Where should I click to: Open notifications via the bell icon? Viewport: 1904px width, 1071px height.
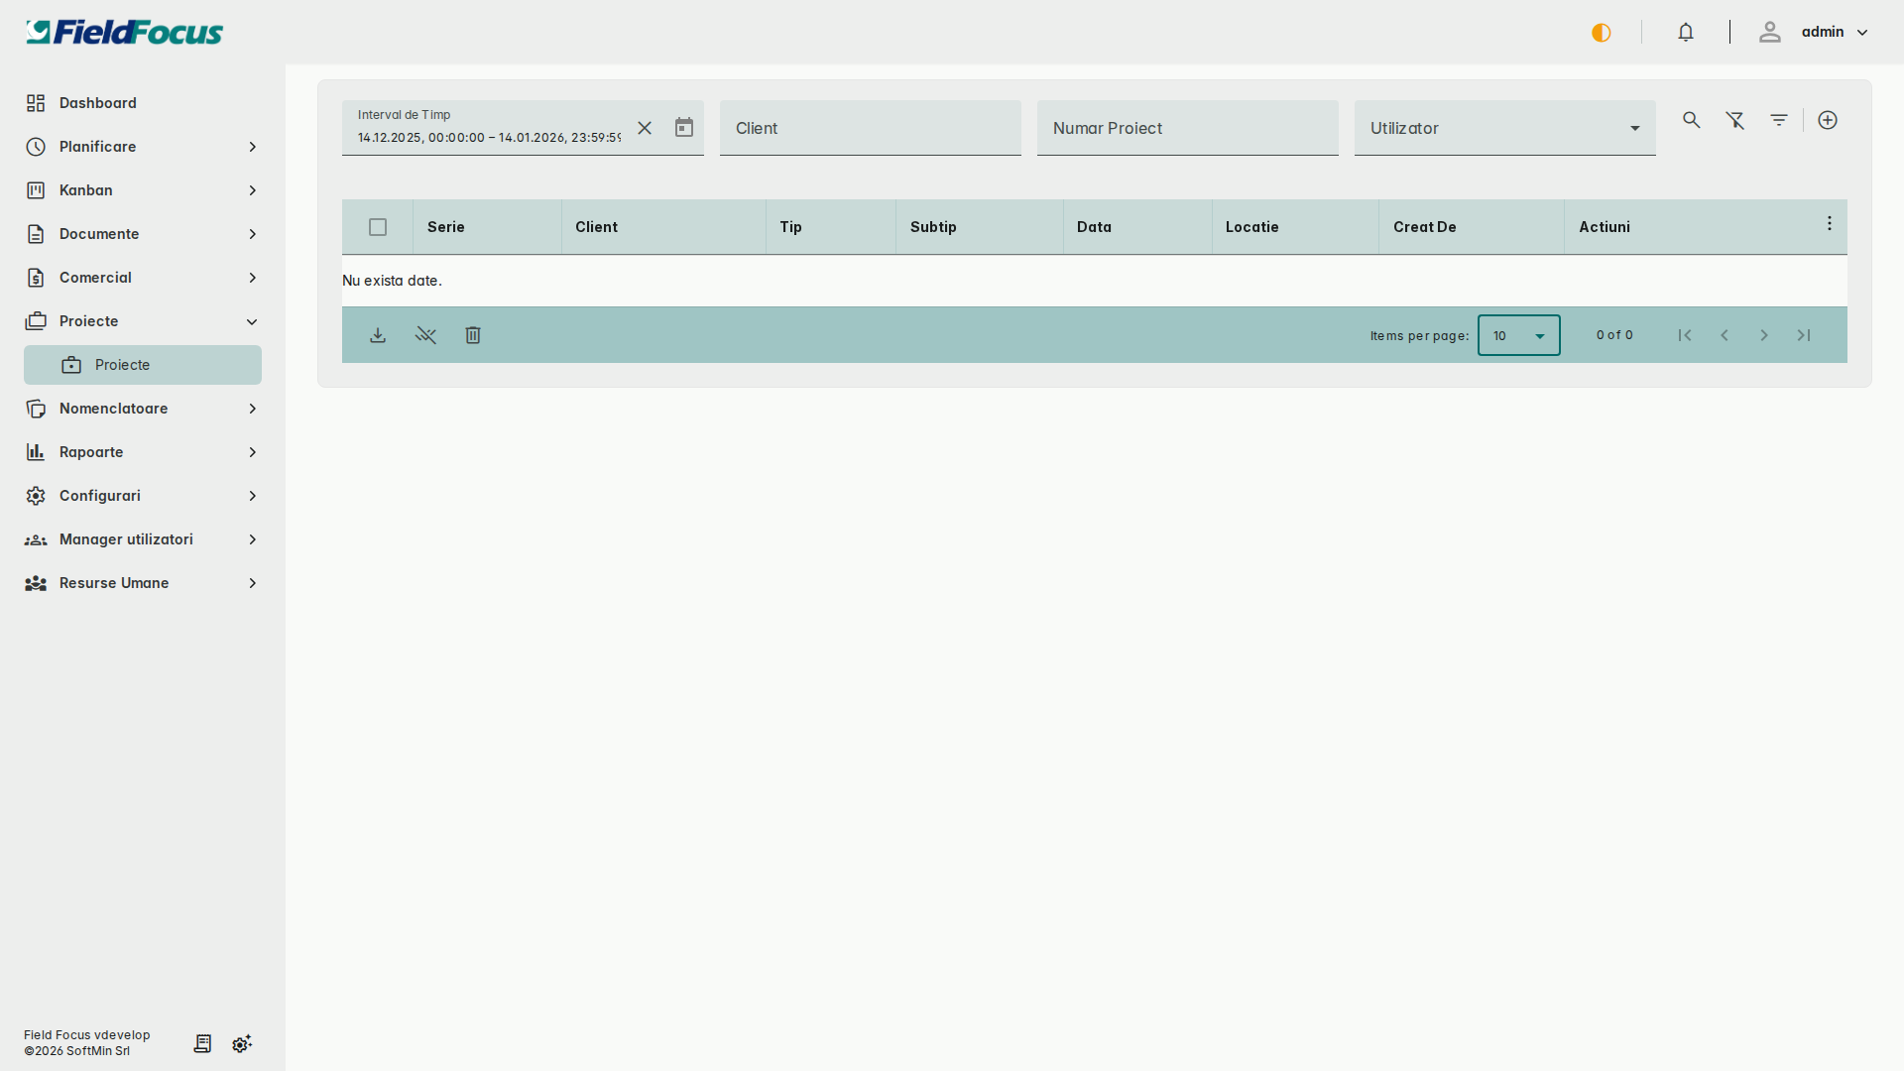(x=1686, y=32)
